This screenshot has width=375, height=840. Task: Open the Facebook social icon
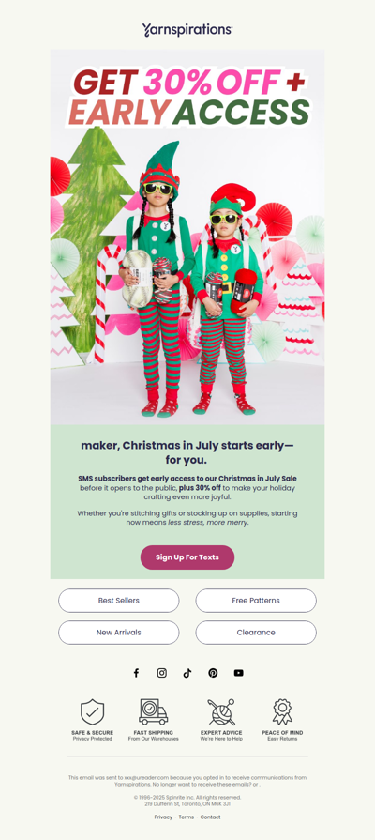[x=136, y=673]
